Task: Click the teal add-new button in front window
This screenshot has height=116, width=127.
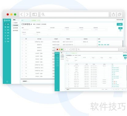Action: pyautogui.click(x=125, y=55)
